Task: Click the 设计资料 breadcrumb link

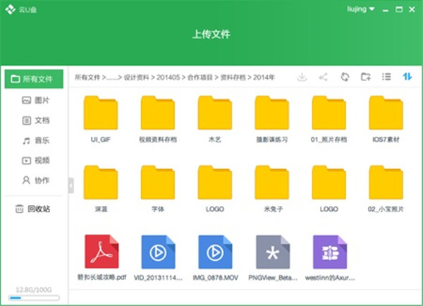Action: pyautogui.click(x=137, y=77)
